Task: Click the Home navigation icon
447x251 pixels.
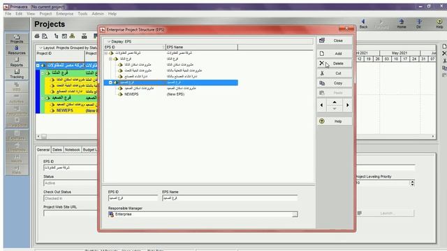Action: pyautogui.click(x=402, y=24)
